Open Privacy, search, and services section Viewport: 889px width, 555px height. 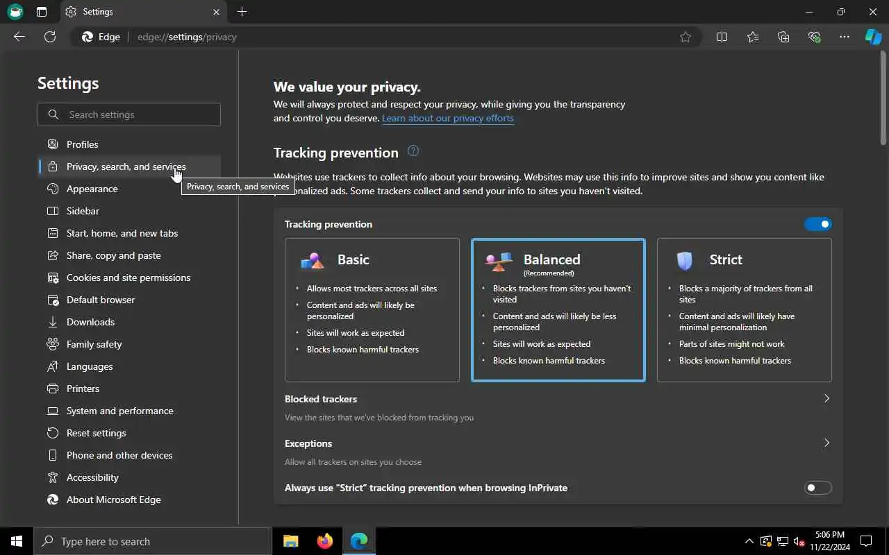point(129,166)
